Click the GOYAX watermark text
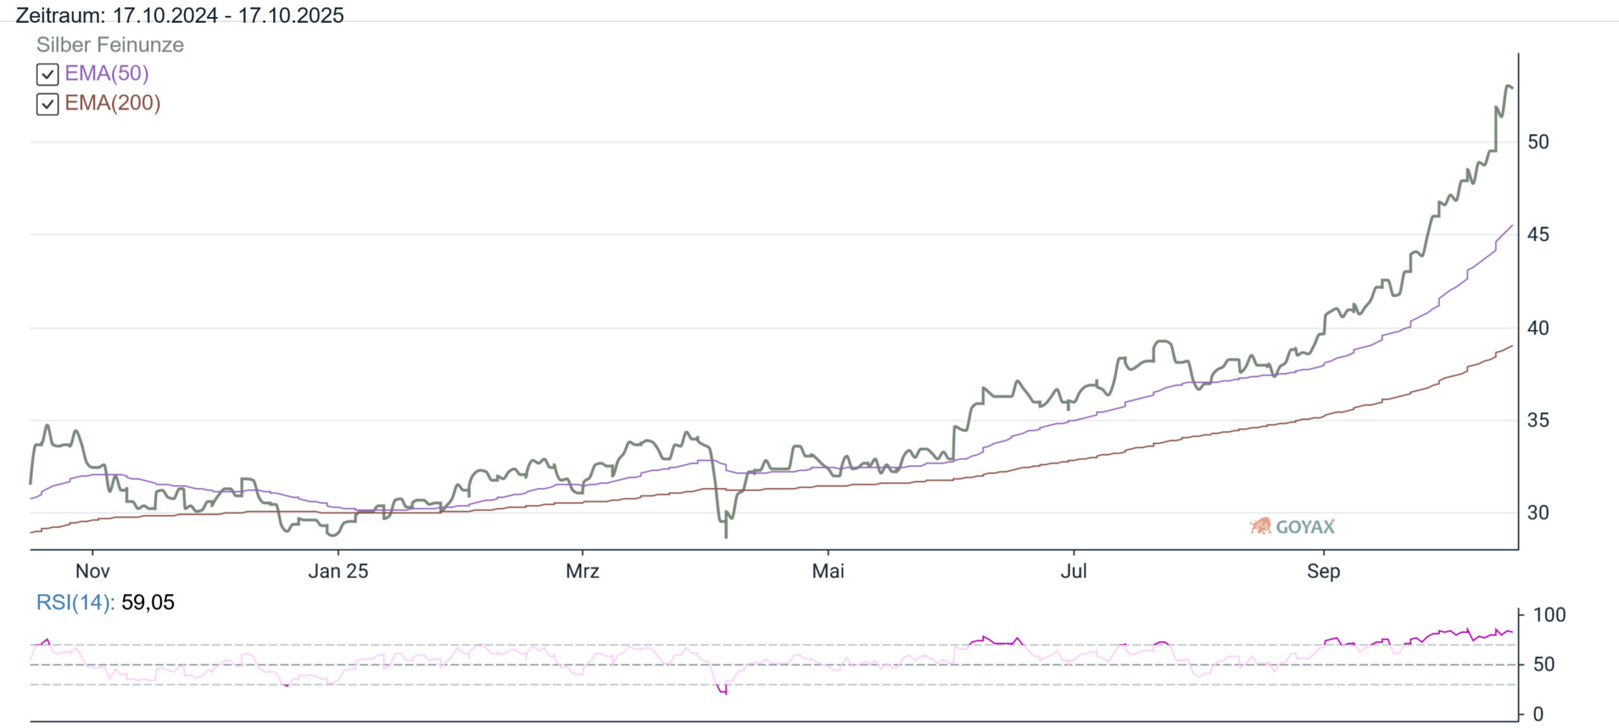Viewport: 1619px width, 728px height. click(x=1305, y=527)
